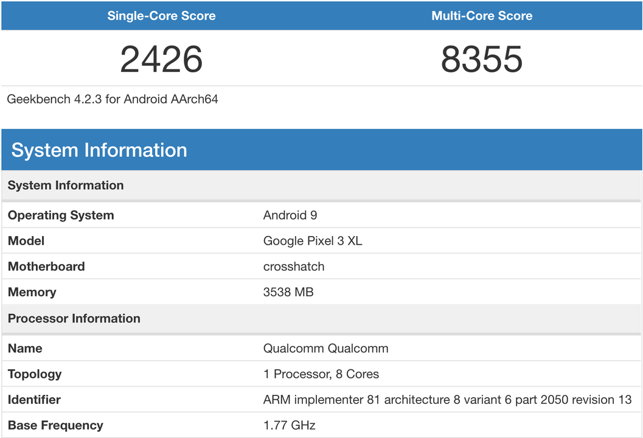Click the blue System Information banner heading
The height and width of the screenshot is (438, 643).
pos(99,150)
